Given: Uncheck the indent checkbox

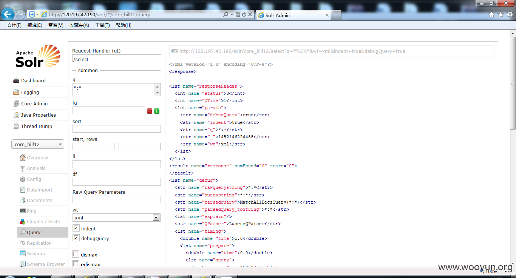Looking at the screenshot, I should coord(76,228).
